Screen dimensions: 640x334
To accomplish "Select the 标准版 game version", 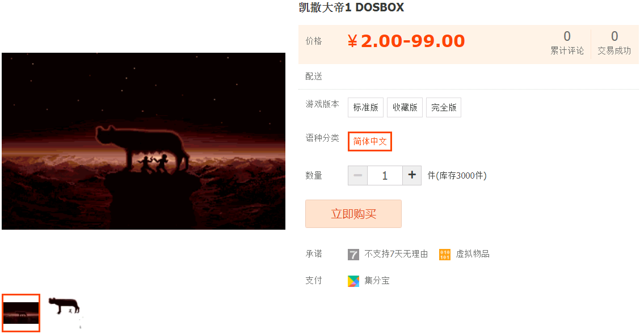I will 365,107.
